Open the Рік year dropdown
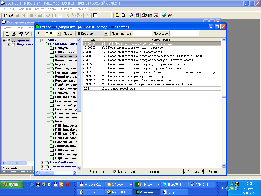Image resolution: width=261 pixels, height=196 pixels. pyautogui.click(x=59, y=34)
